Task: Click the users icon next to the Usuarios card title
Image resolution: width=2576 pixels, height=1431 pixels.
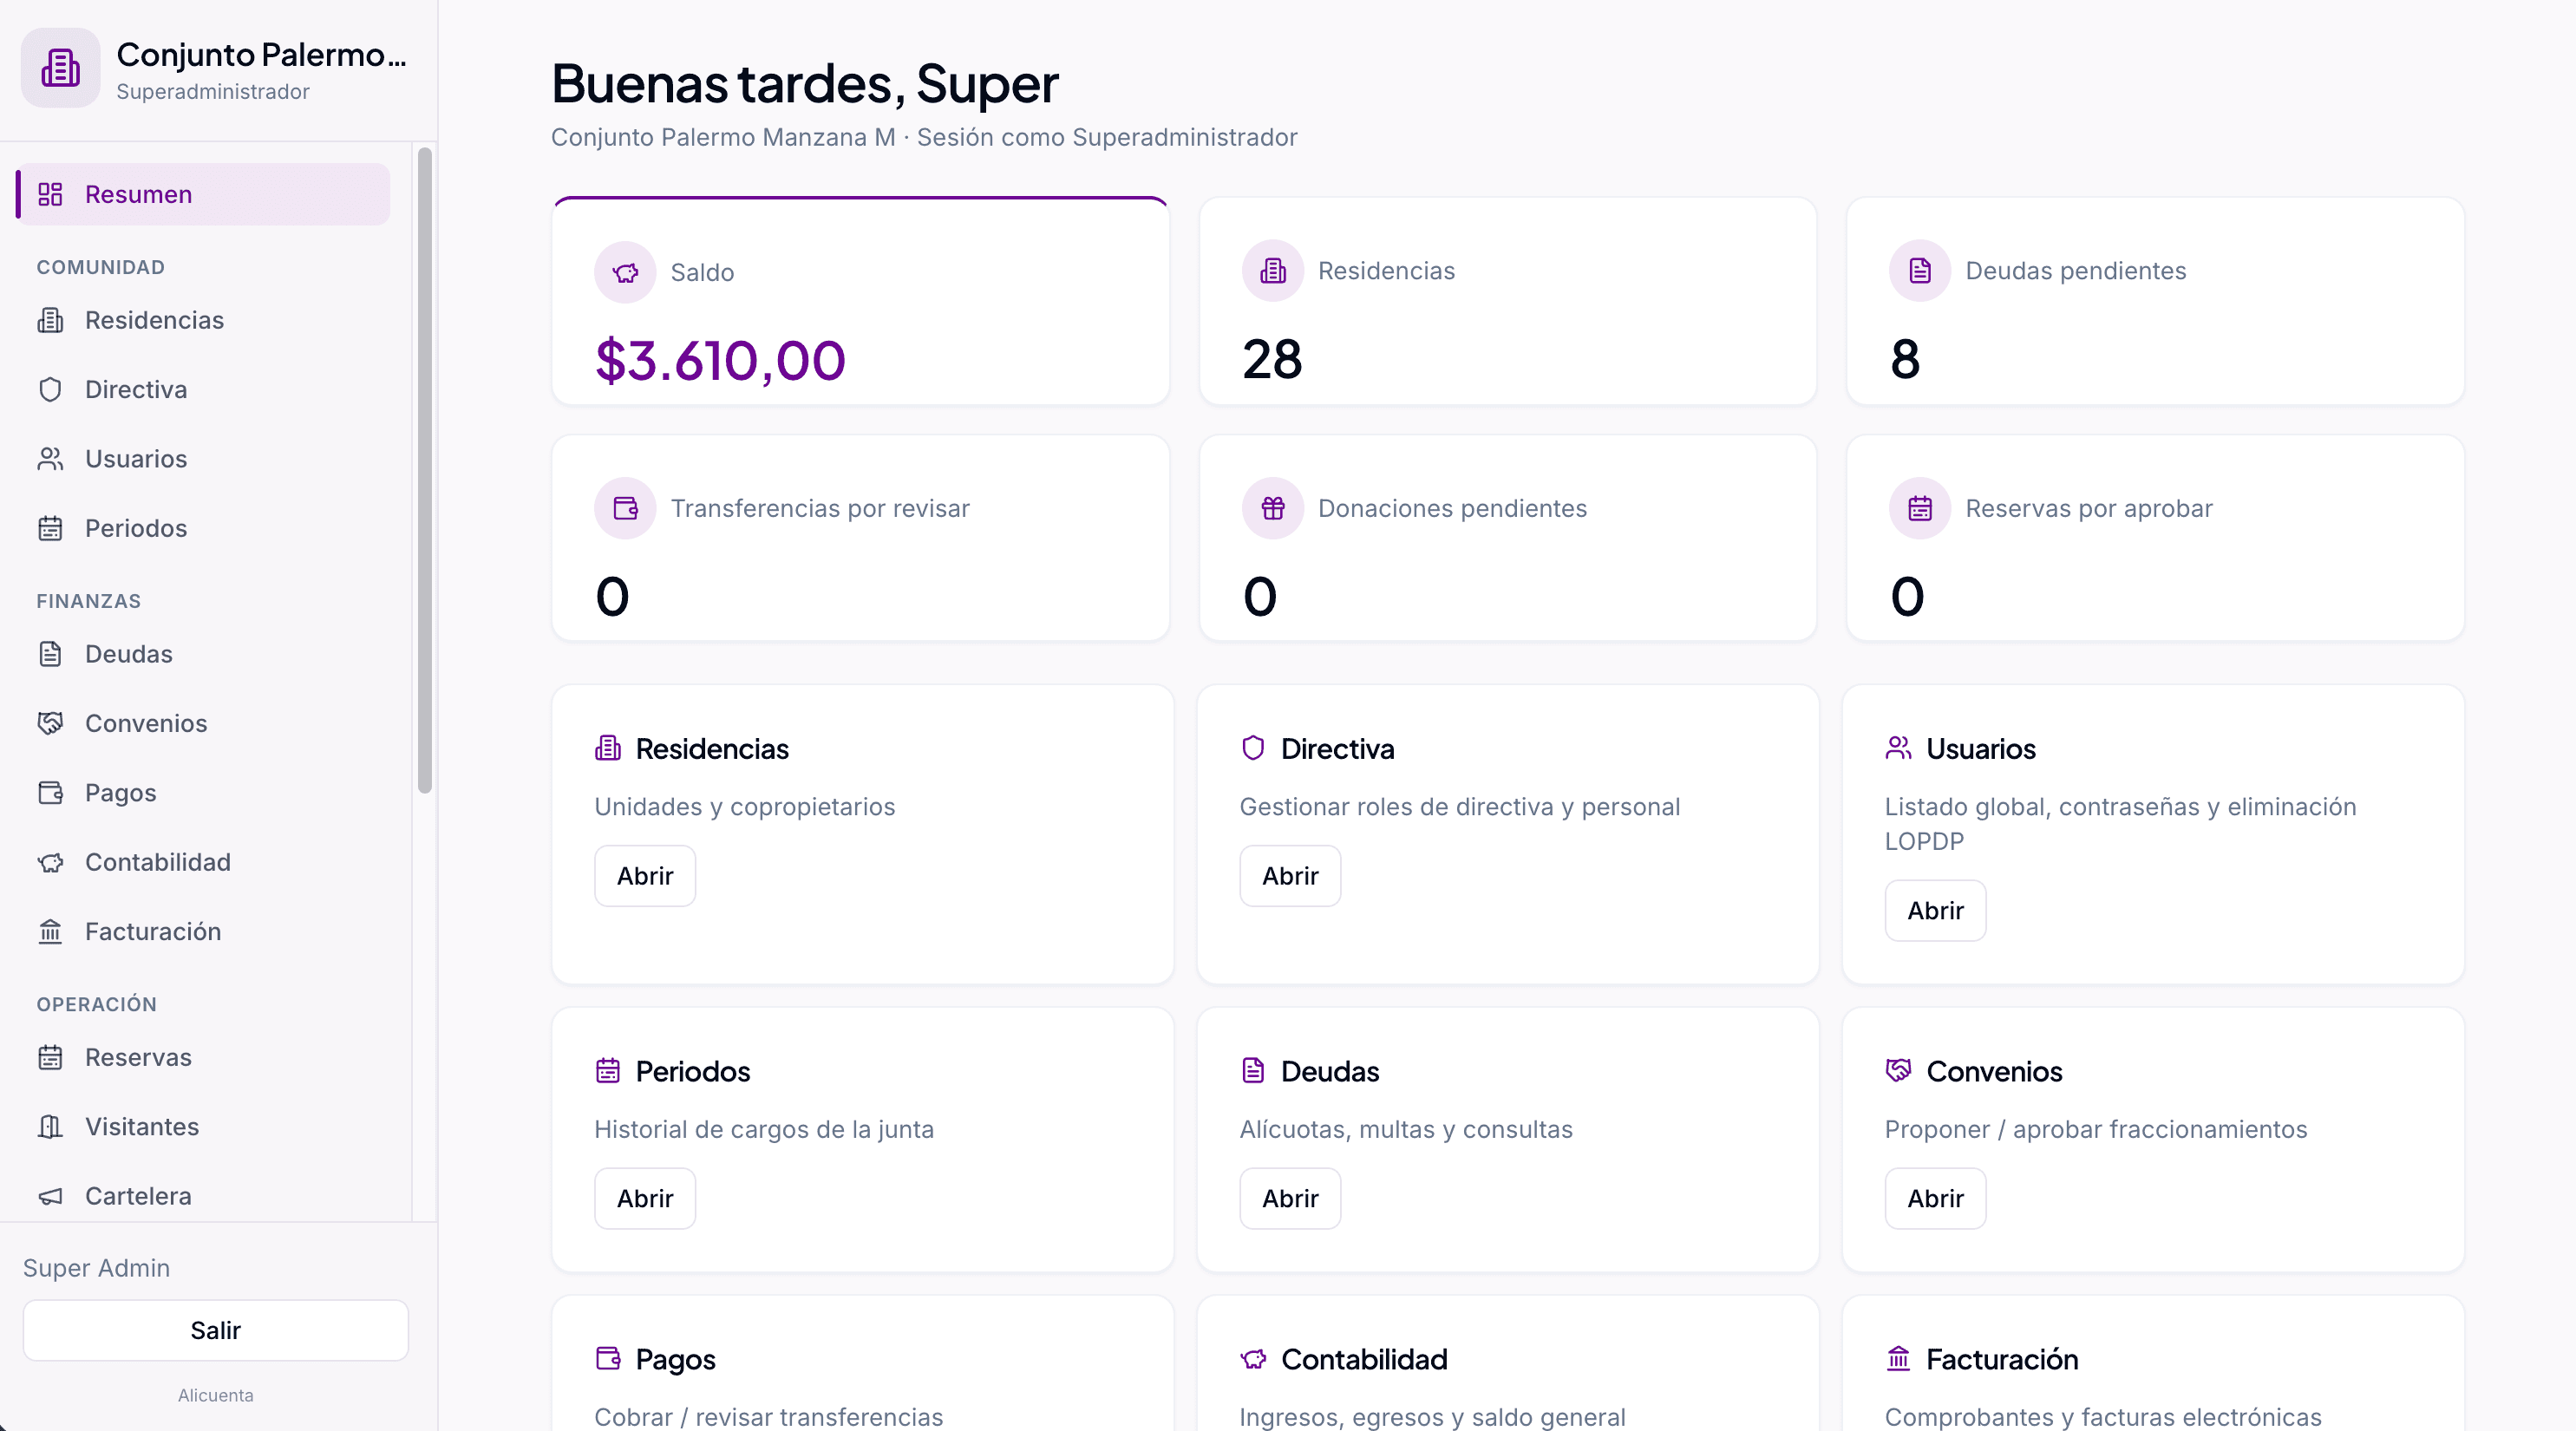Action: 1898,748
